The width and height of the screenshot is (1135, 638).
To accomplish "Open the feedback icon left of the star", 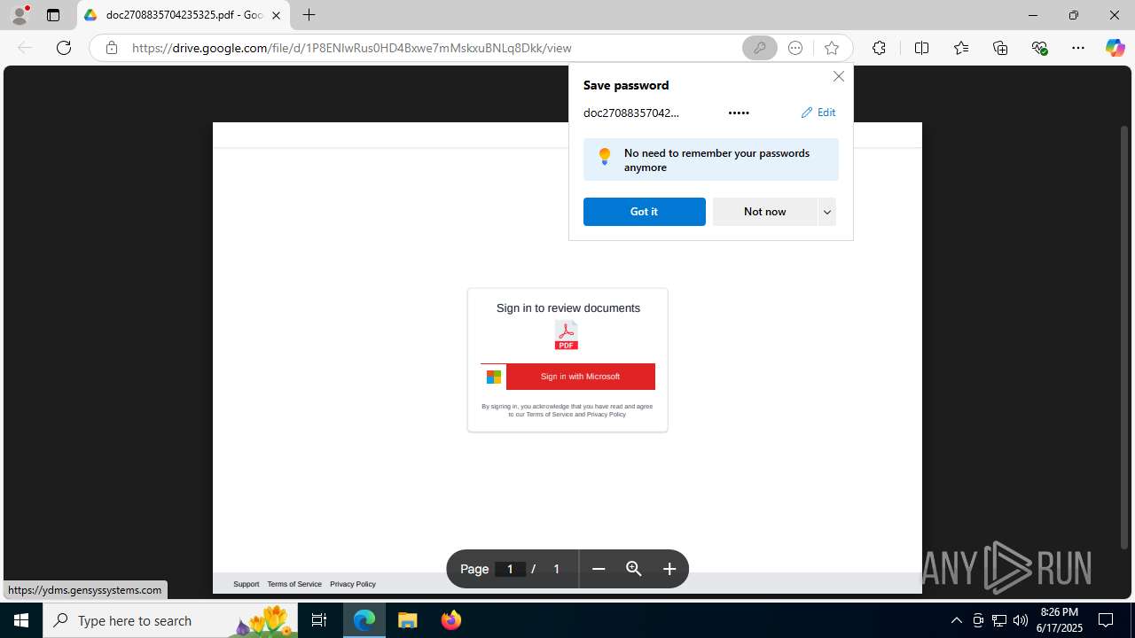I will pyautogui.click(x=795, y=48).
